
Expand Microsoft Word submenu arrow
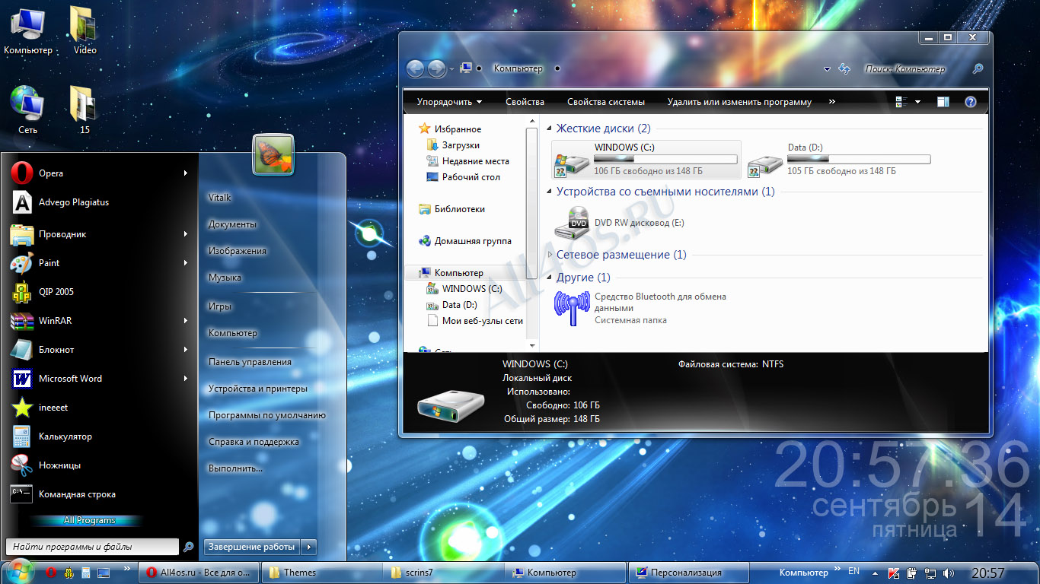click(x=185, y=379)
